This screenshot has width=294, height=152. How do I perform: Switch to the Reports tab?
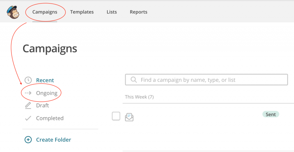(139, 12)
